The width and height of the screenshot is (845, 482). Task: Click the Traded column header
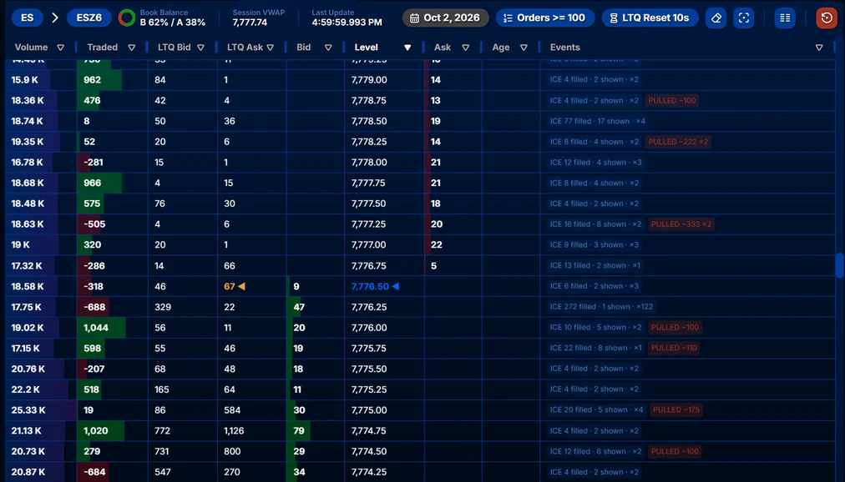pyautogui.click(x=103, y=48)
